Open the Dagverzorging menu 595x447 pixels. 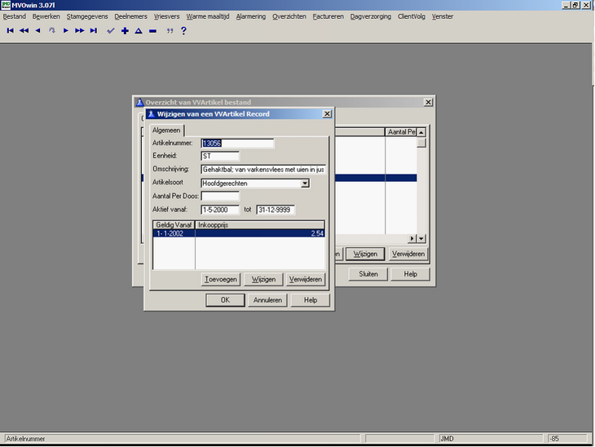(x=370, y=16)
